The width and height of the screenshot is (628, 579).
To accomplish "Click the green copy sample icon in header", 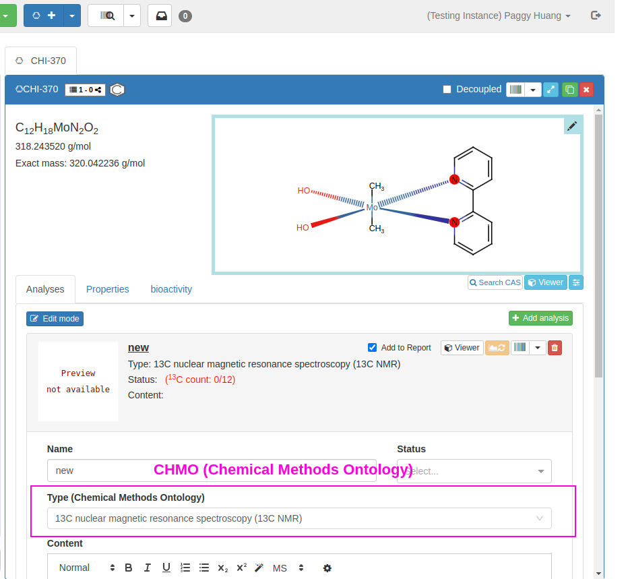I will click(569, 90).
